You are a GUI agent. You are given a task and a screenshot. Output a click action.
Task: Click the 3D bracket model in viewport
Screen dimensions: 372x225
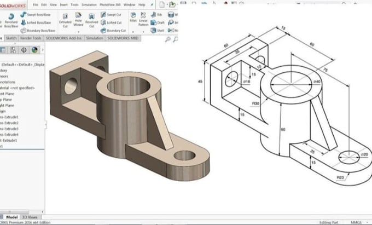[x=129, y=116]
